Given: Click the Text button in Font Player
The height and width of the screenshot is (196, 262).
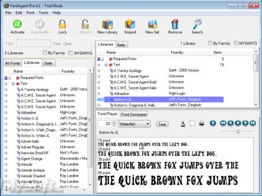Looking at the screenshot, I should pos(162,124).
